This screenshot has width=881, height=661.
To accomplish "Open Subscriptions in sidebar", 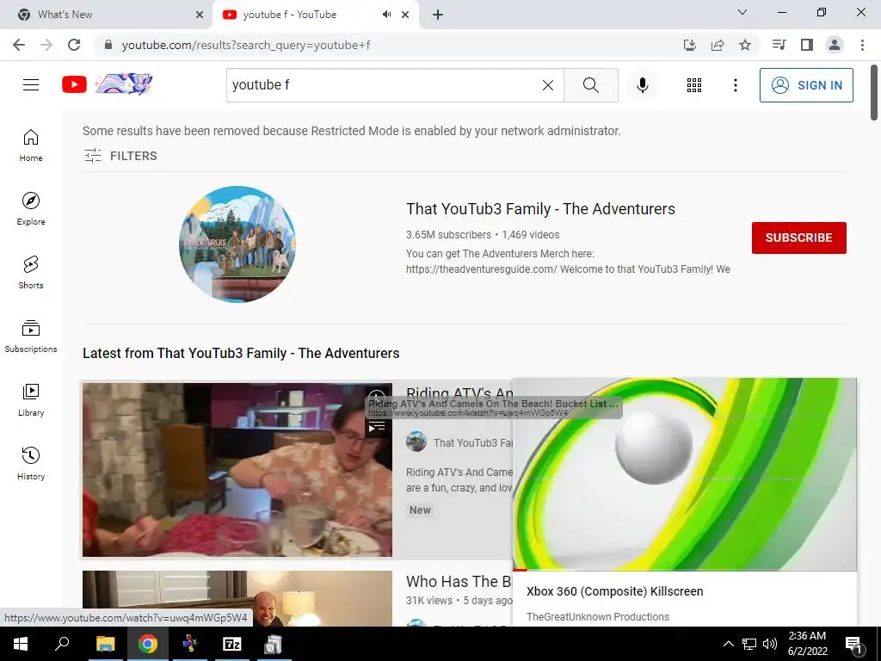I will [31, 337].
